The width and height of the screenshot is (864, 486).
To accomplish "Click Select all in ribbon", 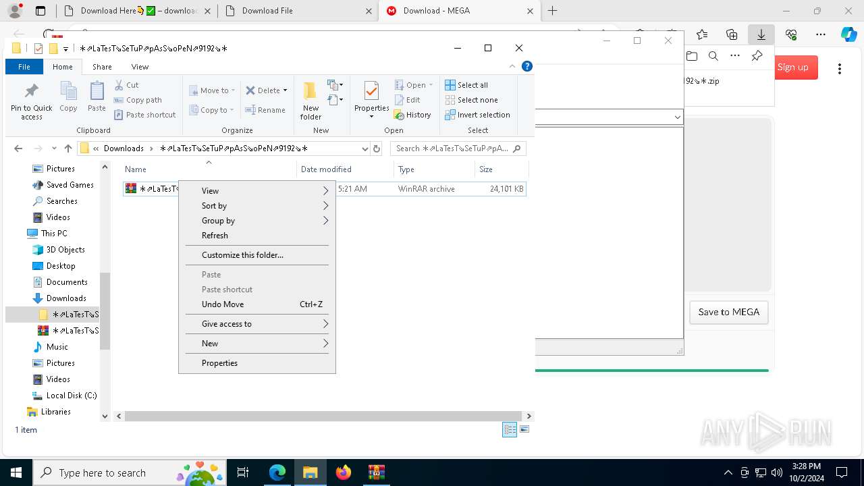I will 466,85.
